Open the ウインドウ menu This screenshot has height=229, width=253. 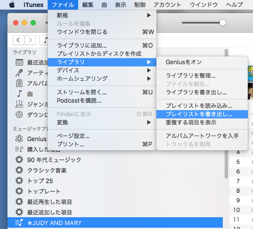coord(204,5)
